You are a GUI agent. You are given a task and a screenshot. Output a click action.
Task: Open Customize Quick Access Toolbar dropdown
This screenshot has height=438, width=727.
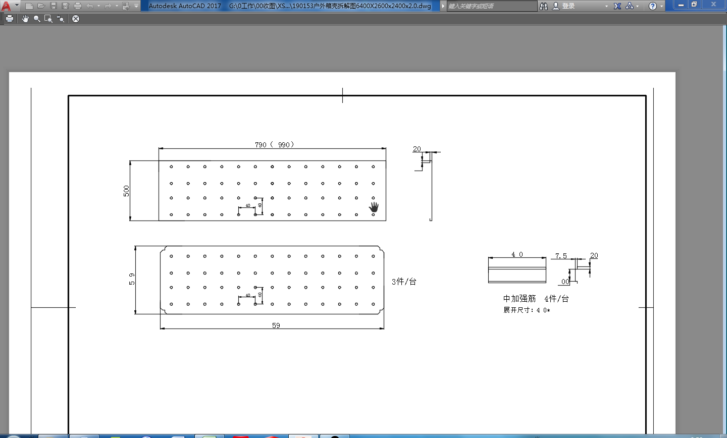[x=136, y=6]
